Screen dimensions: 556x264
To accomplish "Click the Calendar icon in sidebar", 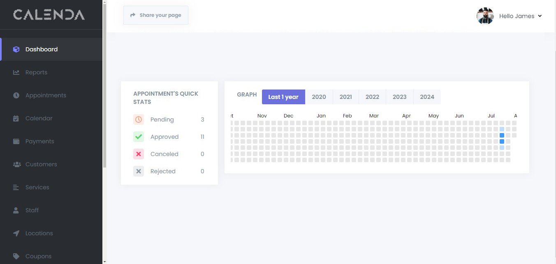I will (16, 118).
